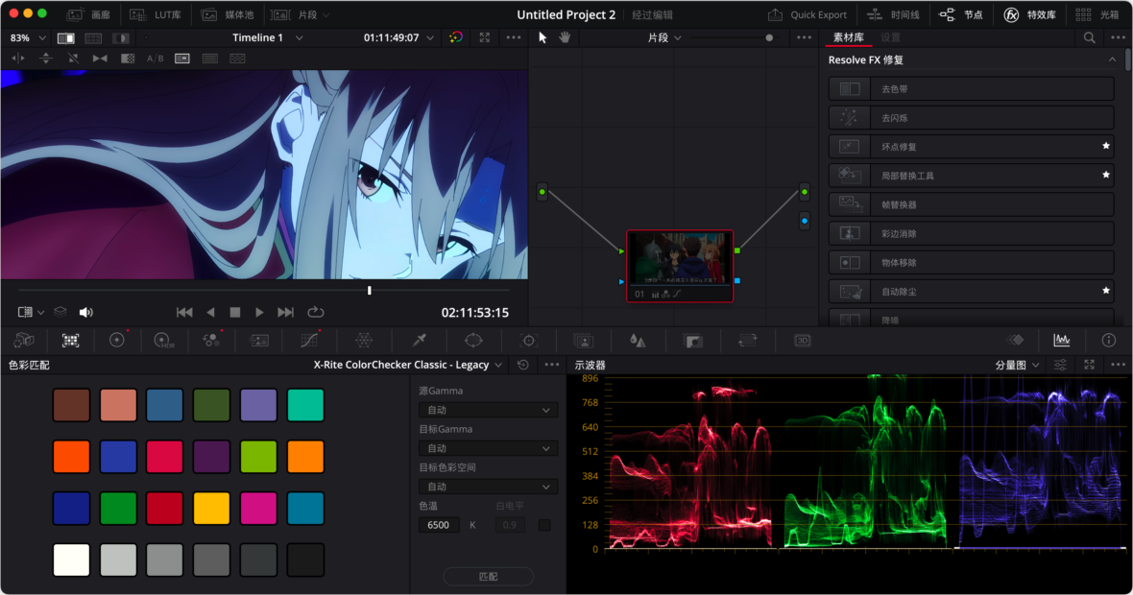Open the Power Windows palette
Image resolution: width=1133 pixels, height=595 pixels.
tap(471, 341)
